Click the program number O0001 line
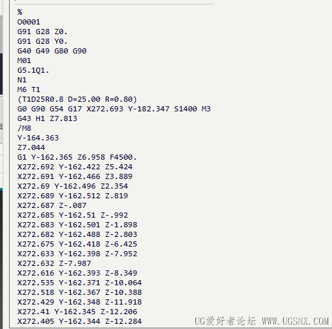This screenshot has width=332, height=329. coord(28,22)
